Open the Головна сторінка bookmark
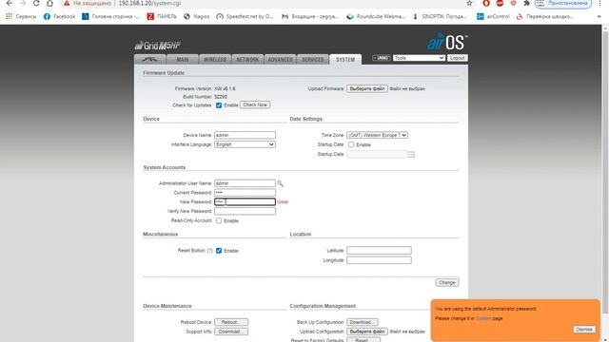 coord(111,17)
